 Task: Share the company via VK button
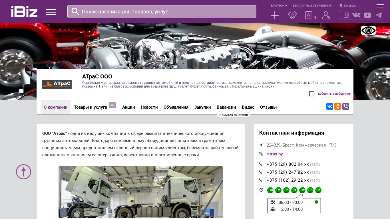coord(330,106)
